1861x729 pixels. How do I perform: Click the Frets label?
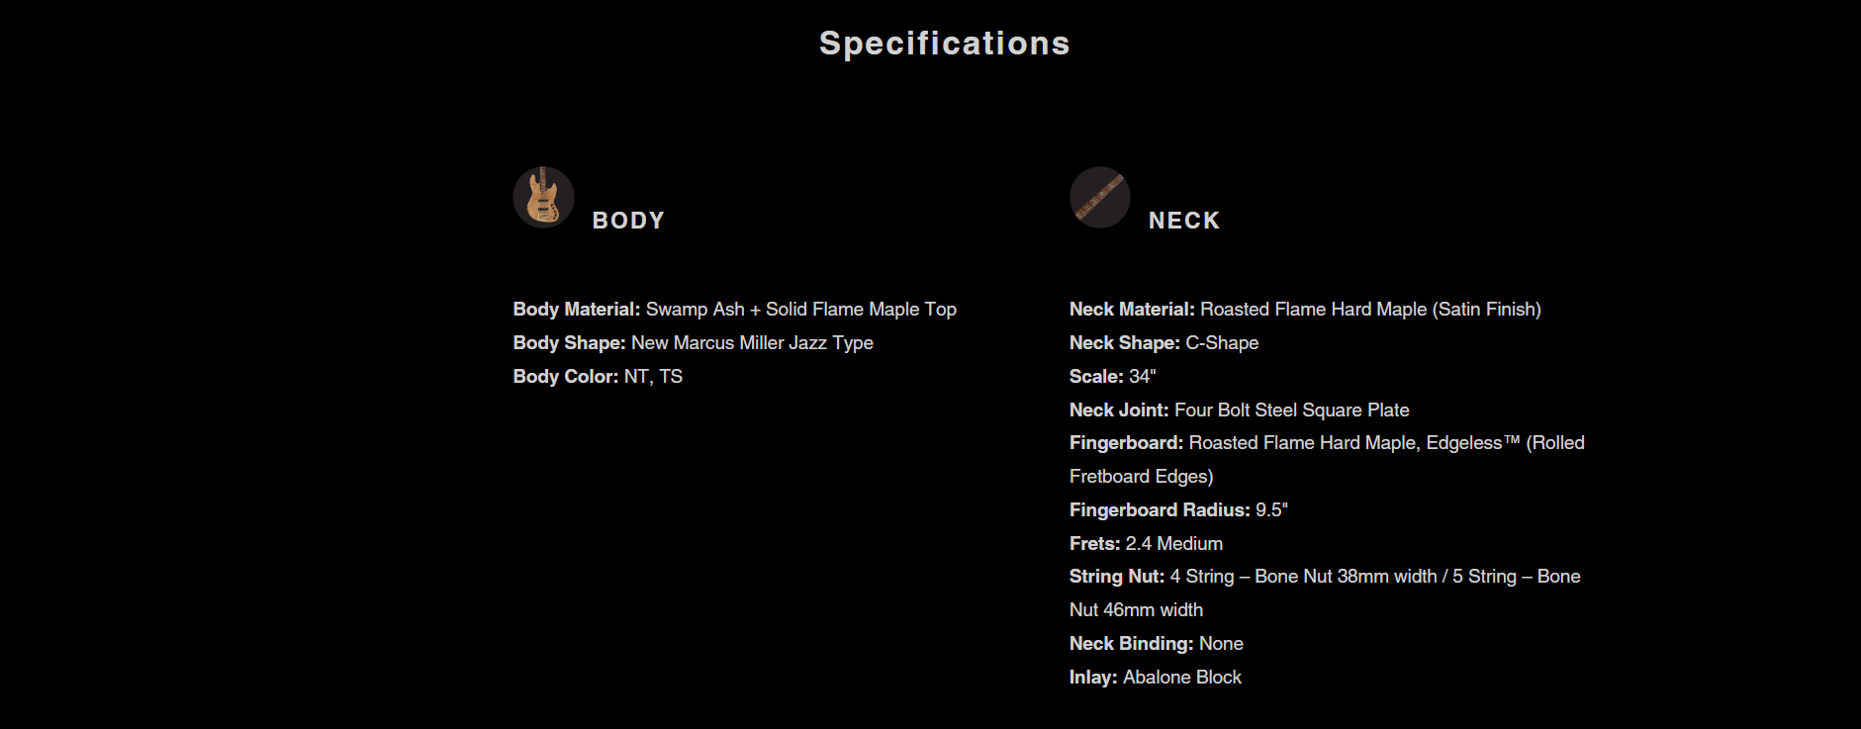[1094, 544]
